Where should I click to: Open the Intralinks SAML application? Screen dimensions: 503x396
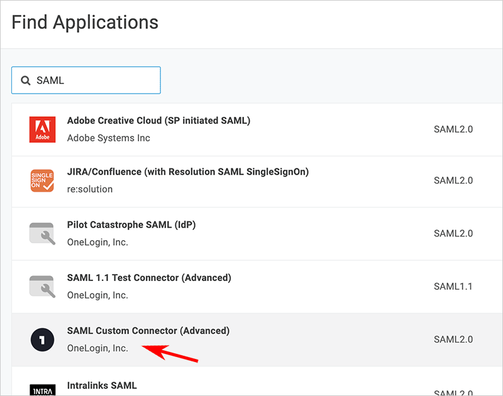tap(102, 385)
